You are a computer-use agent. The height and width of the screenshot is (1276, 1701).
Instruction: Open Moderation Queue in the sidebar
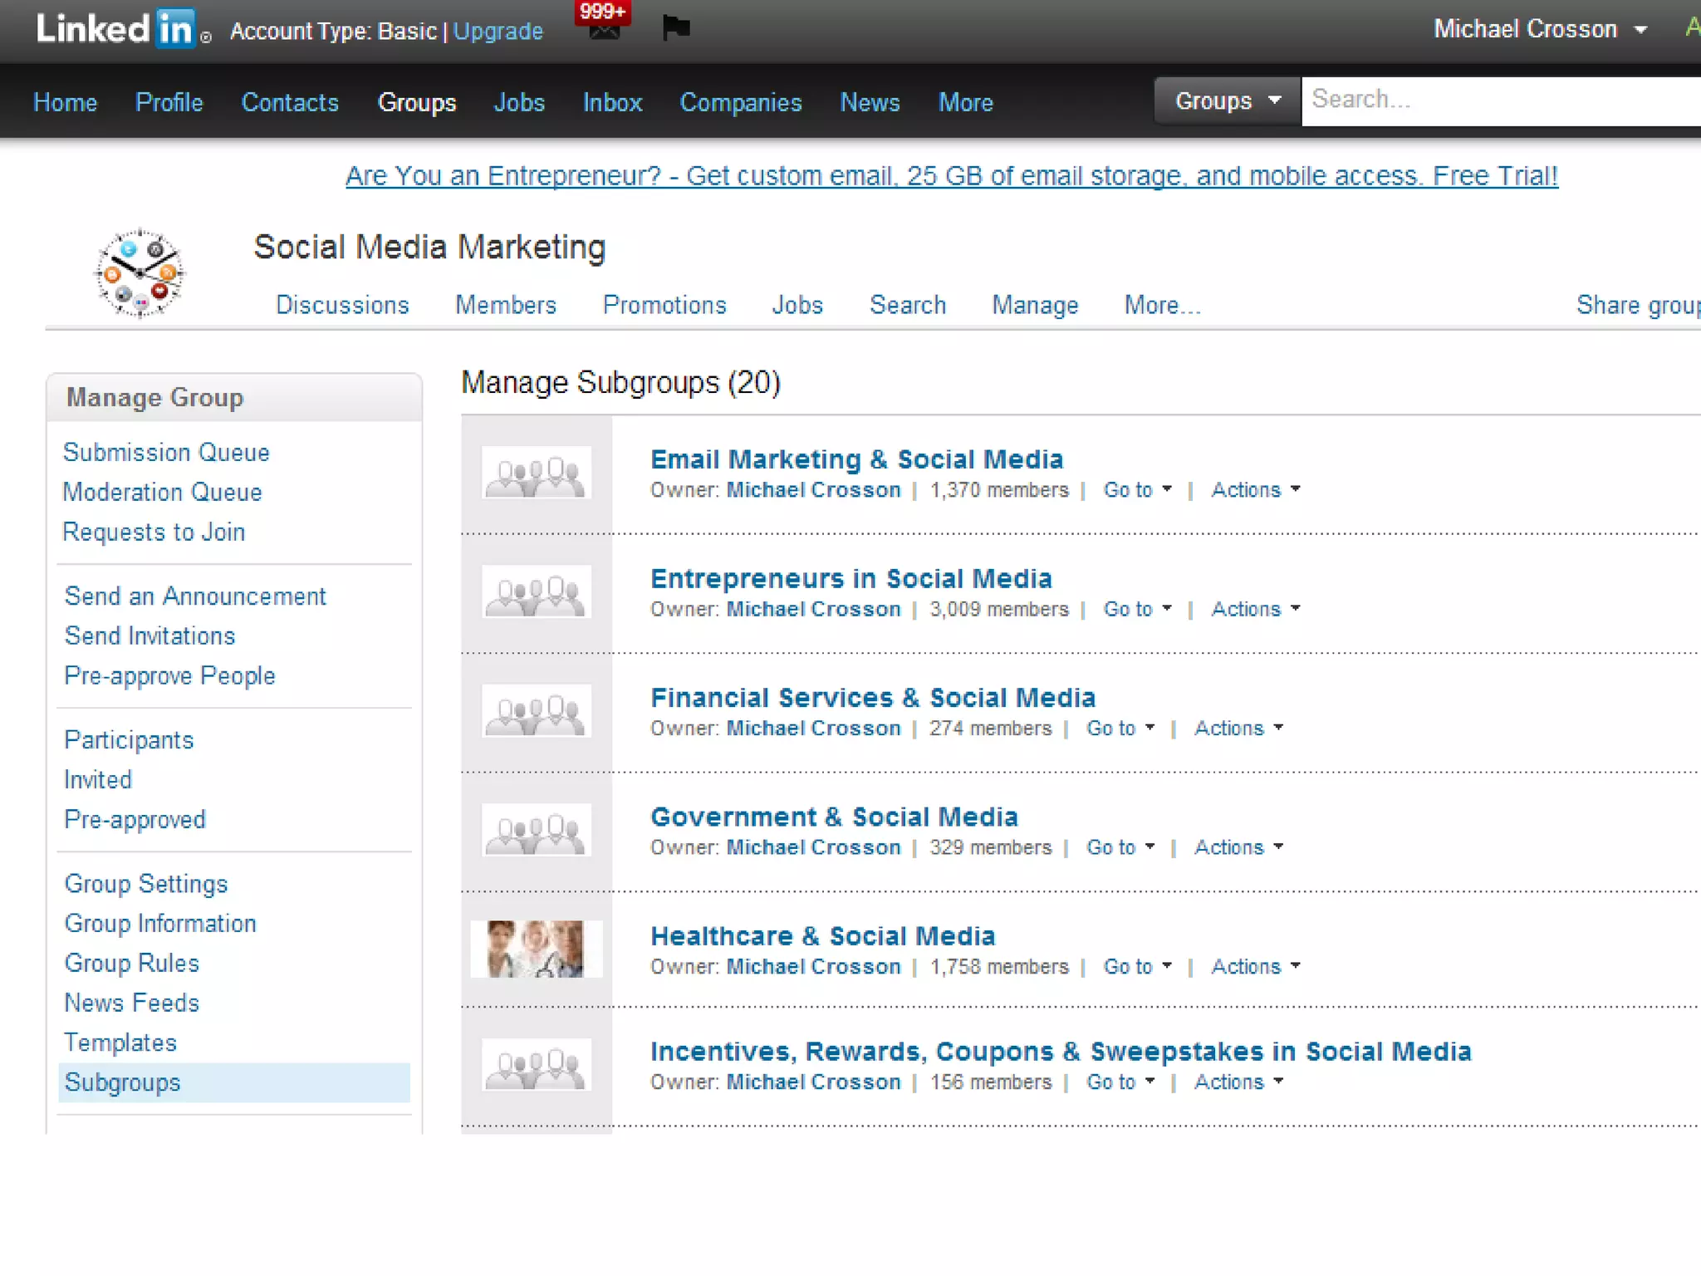(163, 492)
